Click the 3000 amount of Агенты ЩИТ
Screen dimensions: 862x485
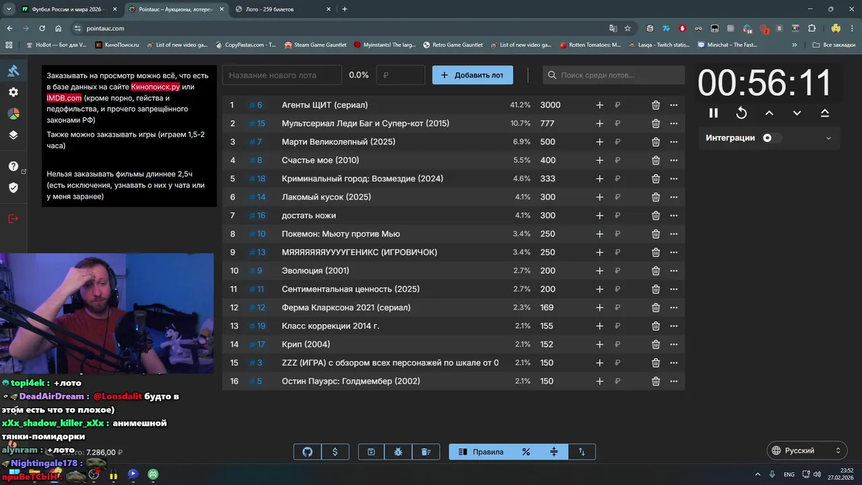tap(550, 105)
